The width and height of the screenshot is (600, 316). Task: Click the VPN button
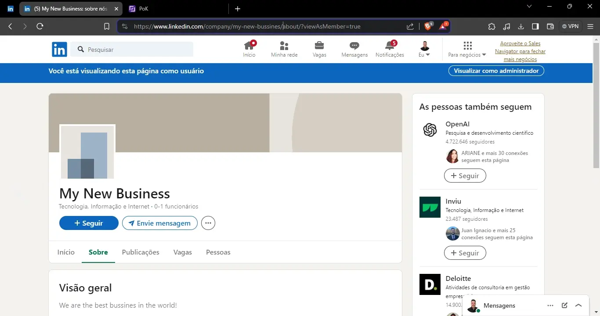[571, 26]
